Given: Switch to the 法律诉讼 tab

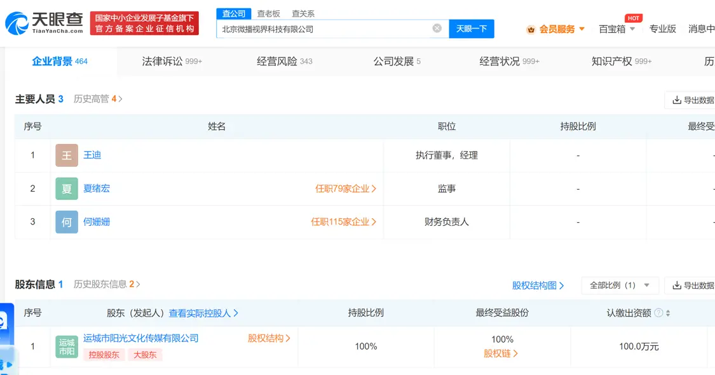Looking at the screenshot, I should (x=172, y=62).
